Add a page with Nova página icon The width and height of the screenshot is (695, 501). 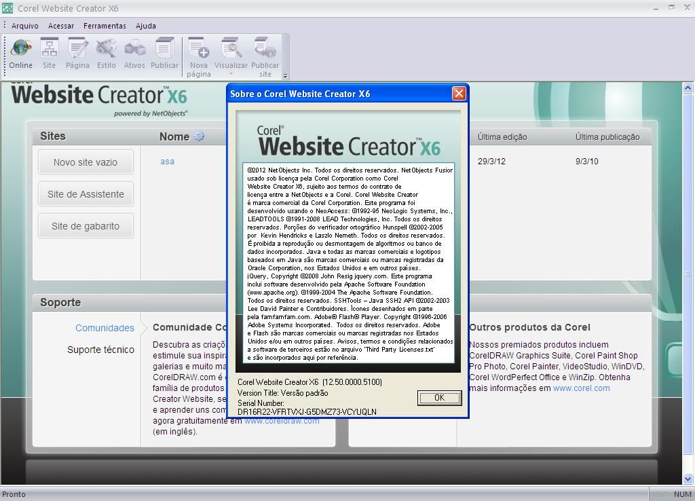(199, 49)
